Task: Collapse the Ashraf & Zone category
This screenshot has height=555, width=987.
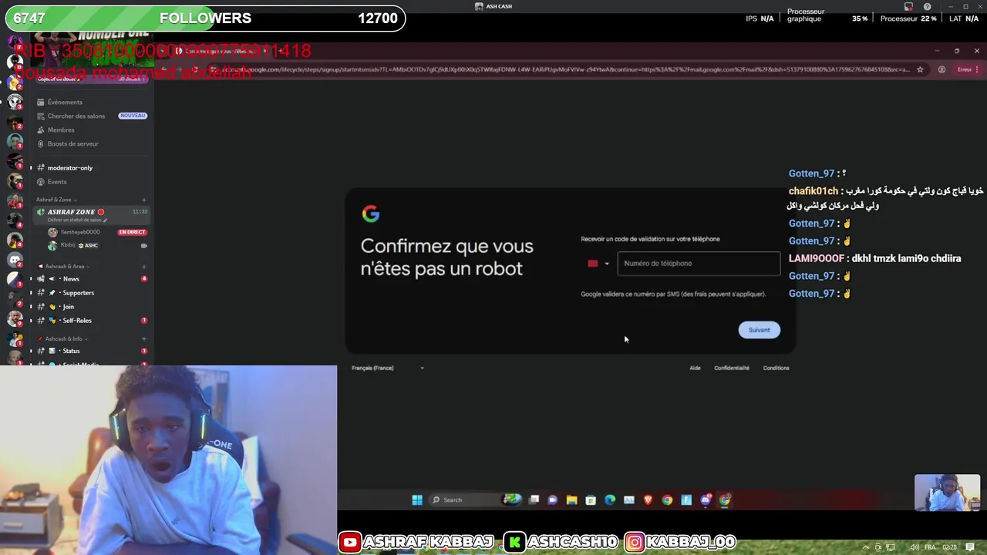Action: click(56, 200)
